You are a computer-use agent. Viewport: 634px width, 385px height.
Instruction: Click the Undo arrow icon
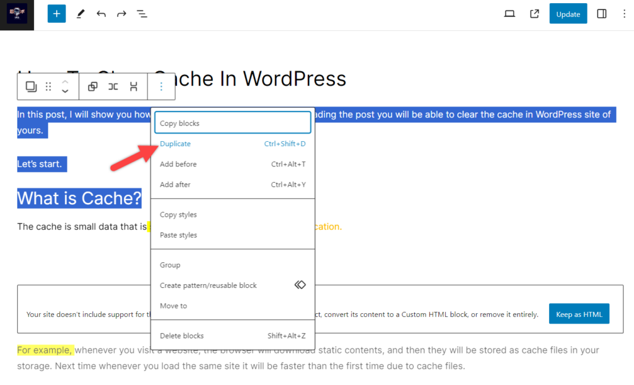coord(101,13)
